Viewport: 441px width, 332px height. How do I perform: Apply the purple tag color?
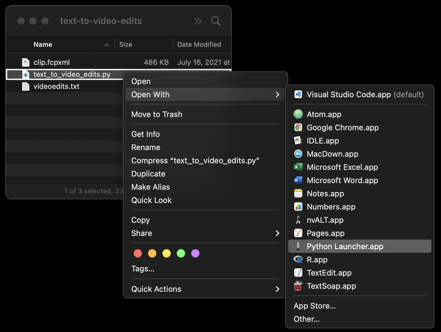point(195,253)
